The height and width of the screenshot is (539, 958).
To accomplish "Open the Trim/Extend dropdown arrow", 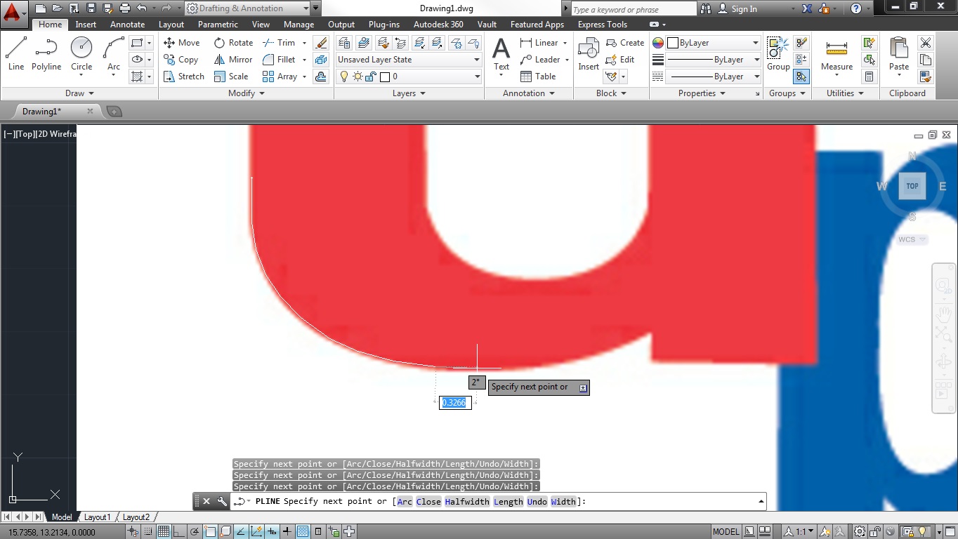I will 304,43.
